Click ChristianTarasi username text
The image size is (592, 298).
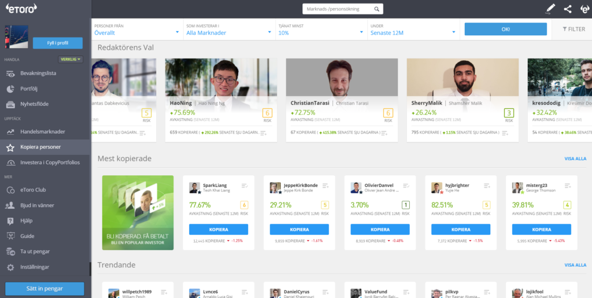pyautogui.click(x=310, y=103)
